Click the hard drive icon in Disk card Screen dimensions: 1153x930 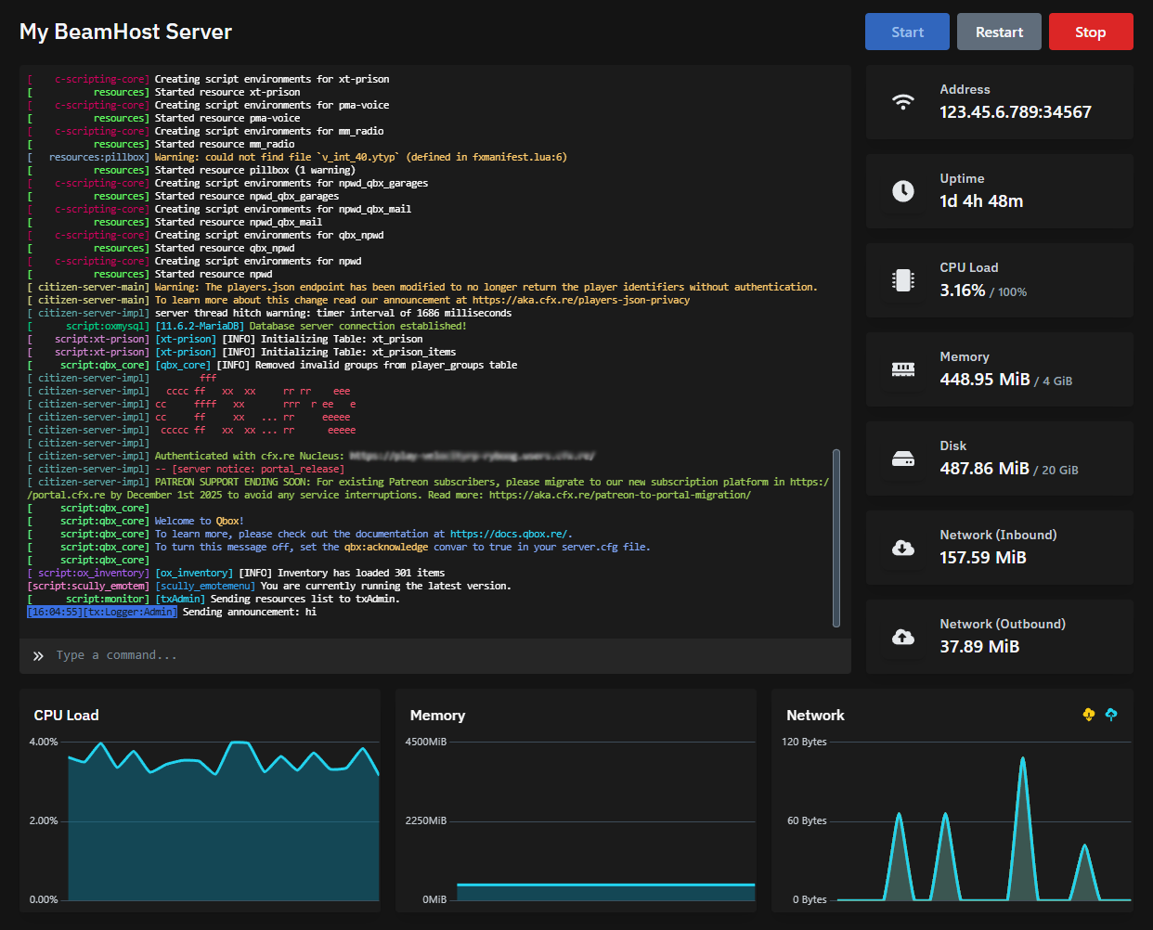(x=903, y=459)
